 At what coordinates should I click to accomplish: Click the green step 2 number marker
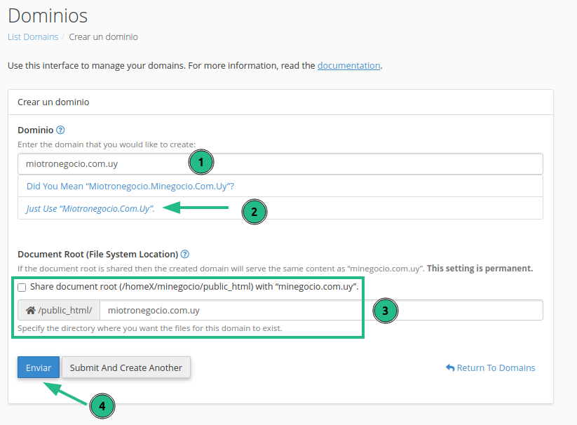(254, 211)
